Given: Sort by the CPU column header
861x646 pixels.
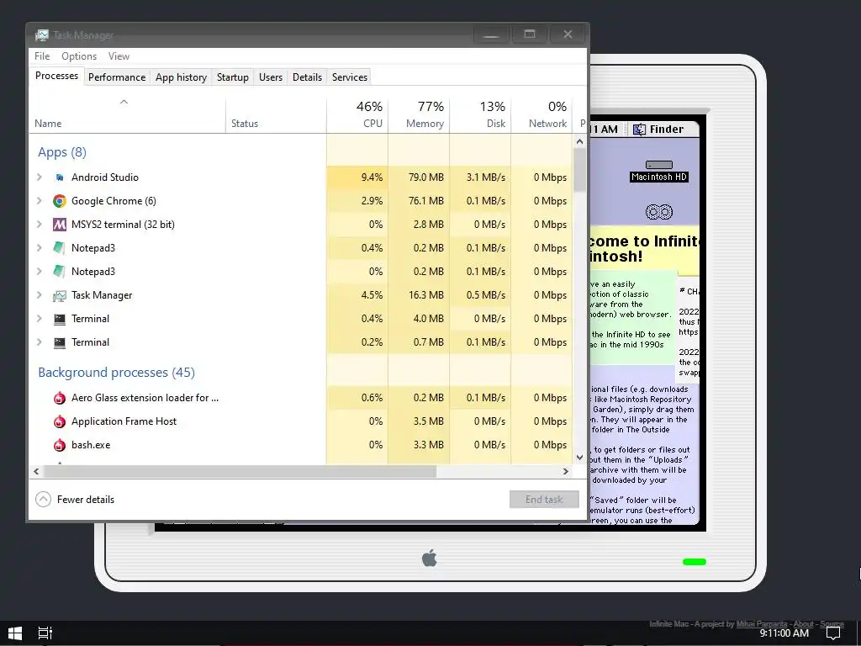Looking at the screenshot, I should pos(357,114).
